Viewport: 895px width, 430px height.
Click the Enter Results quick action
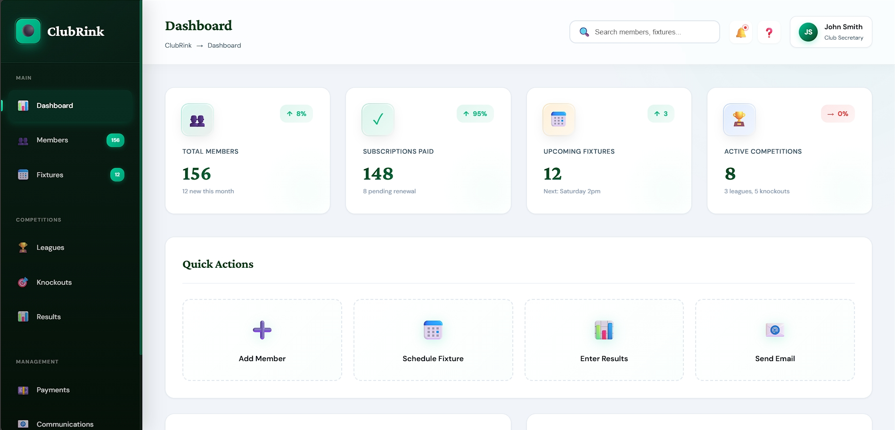(x=604, y=340)
